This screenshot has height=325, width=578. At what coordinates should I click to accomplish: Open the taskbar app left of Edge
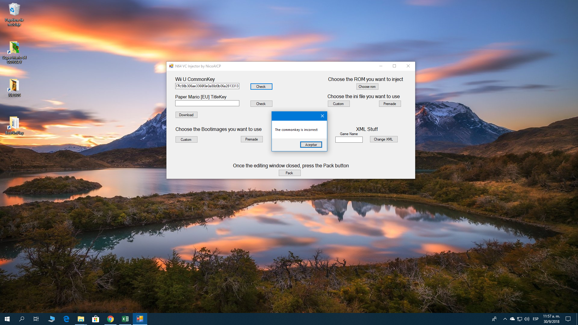(51, 319)
